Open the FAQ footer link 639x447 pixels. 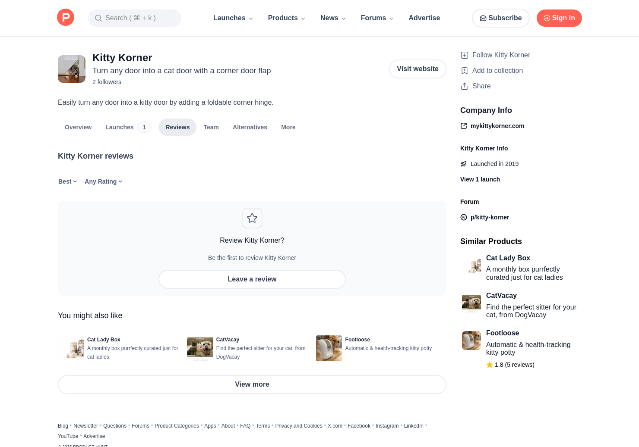click(245, 426)
